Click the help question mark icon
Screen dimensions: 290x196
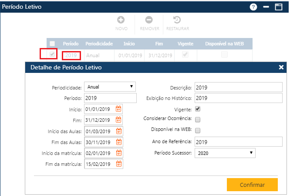pos(253,7)
